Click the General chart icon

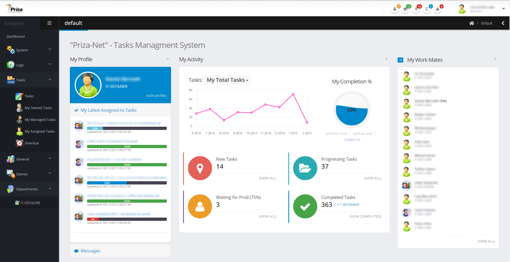coord(11,159)
